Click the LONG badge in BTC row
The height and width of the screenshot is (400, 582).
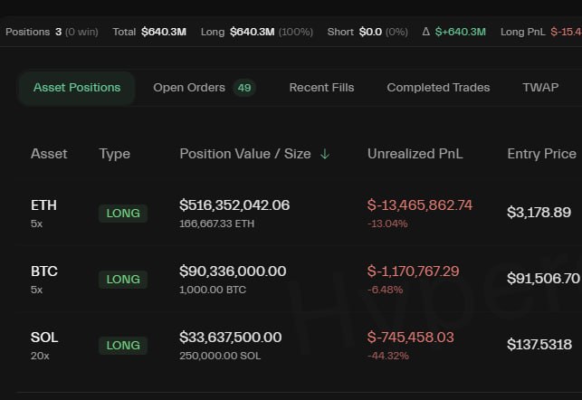pos(123,280)
